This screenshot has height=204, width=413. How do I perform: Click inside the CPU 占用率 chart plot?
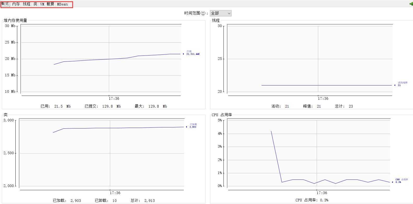click(x=309, y=153)
